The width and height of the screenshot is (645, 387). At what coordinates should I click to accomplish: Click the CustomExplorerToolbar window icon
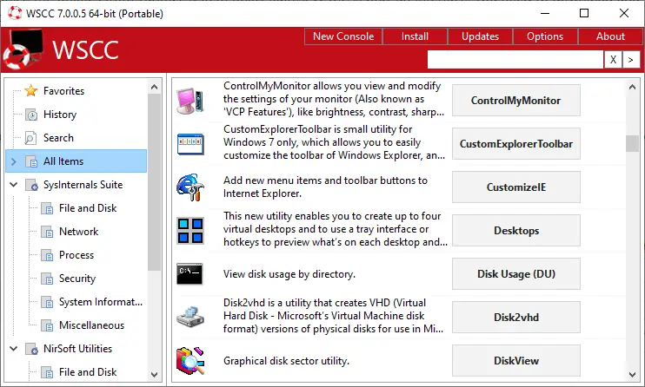[190, 144]
